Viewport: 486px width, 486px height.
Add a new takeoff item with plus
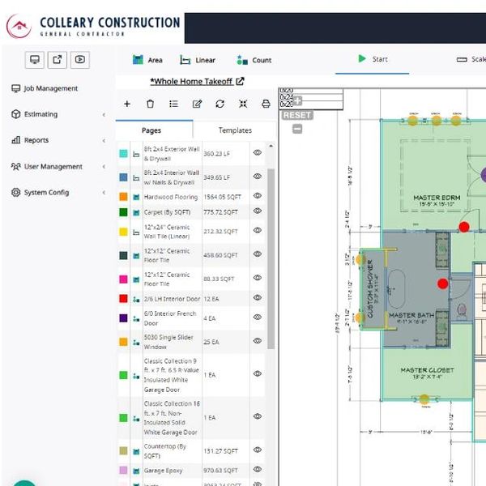[x=127, y=104]
